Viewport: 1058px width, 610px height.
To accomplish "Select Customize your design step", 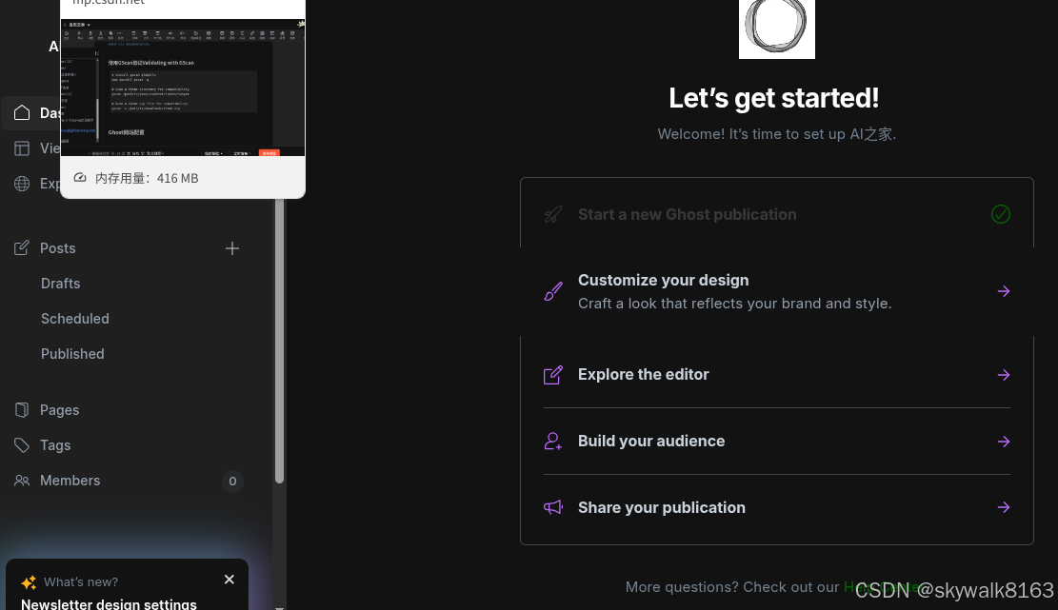I will pyautogui.click(x=777, y=291).
